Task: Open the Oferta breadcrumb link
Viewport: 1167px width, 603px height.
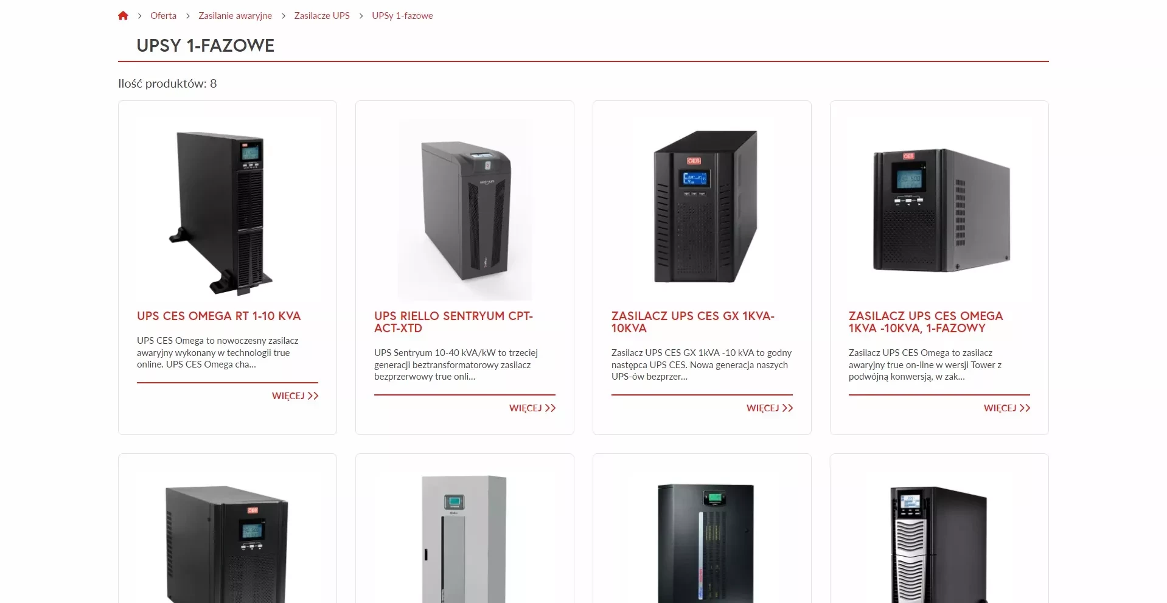Action: coord(163,16)
